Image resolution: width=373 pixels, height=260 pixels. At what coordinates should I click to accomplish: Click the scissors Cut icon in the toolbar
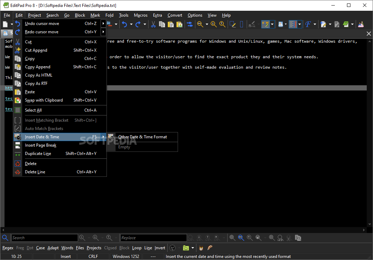click(x=153, y=24)
